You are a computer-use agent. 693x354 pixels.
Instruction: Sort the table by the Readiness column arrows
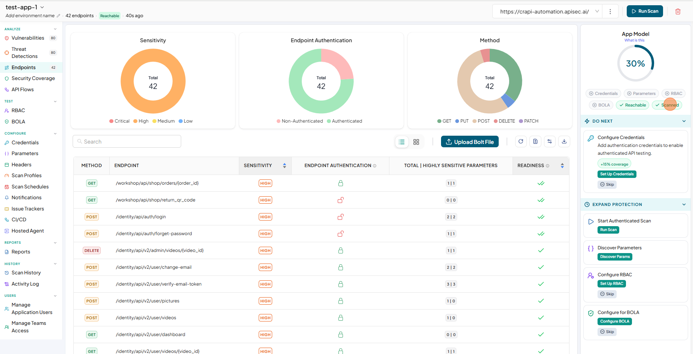tap(562, 166)
